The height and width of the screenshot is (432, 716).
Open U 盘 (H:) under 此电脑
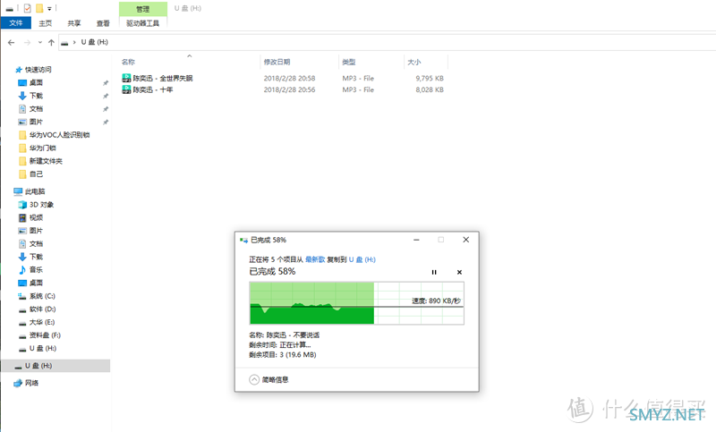tap(42, 348)
